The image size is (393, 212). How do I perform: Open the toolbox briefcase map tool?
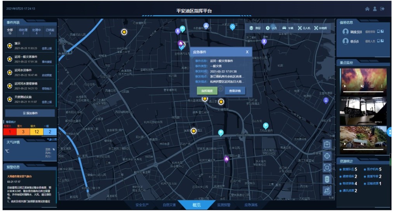tap(327, 144)
